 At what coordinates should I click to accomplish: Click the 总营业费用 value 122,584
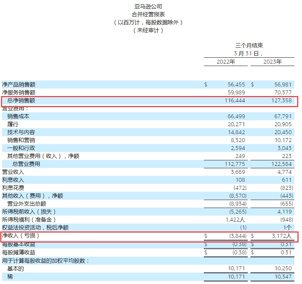[280, 164]
